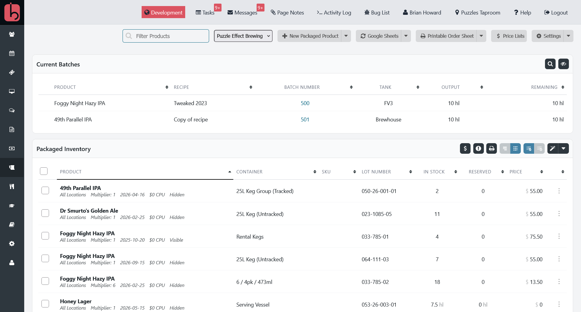The image size is (581, 312).
Task: Expand the New Packaged Product dropdown arrow
Action: 346,36
